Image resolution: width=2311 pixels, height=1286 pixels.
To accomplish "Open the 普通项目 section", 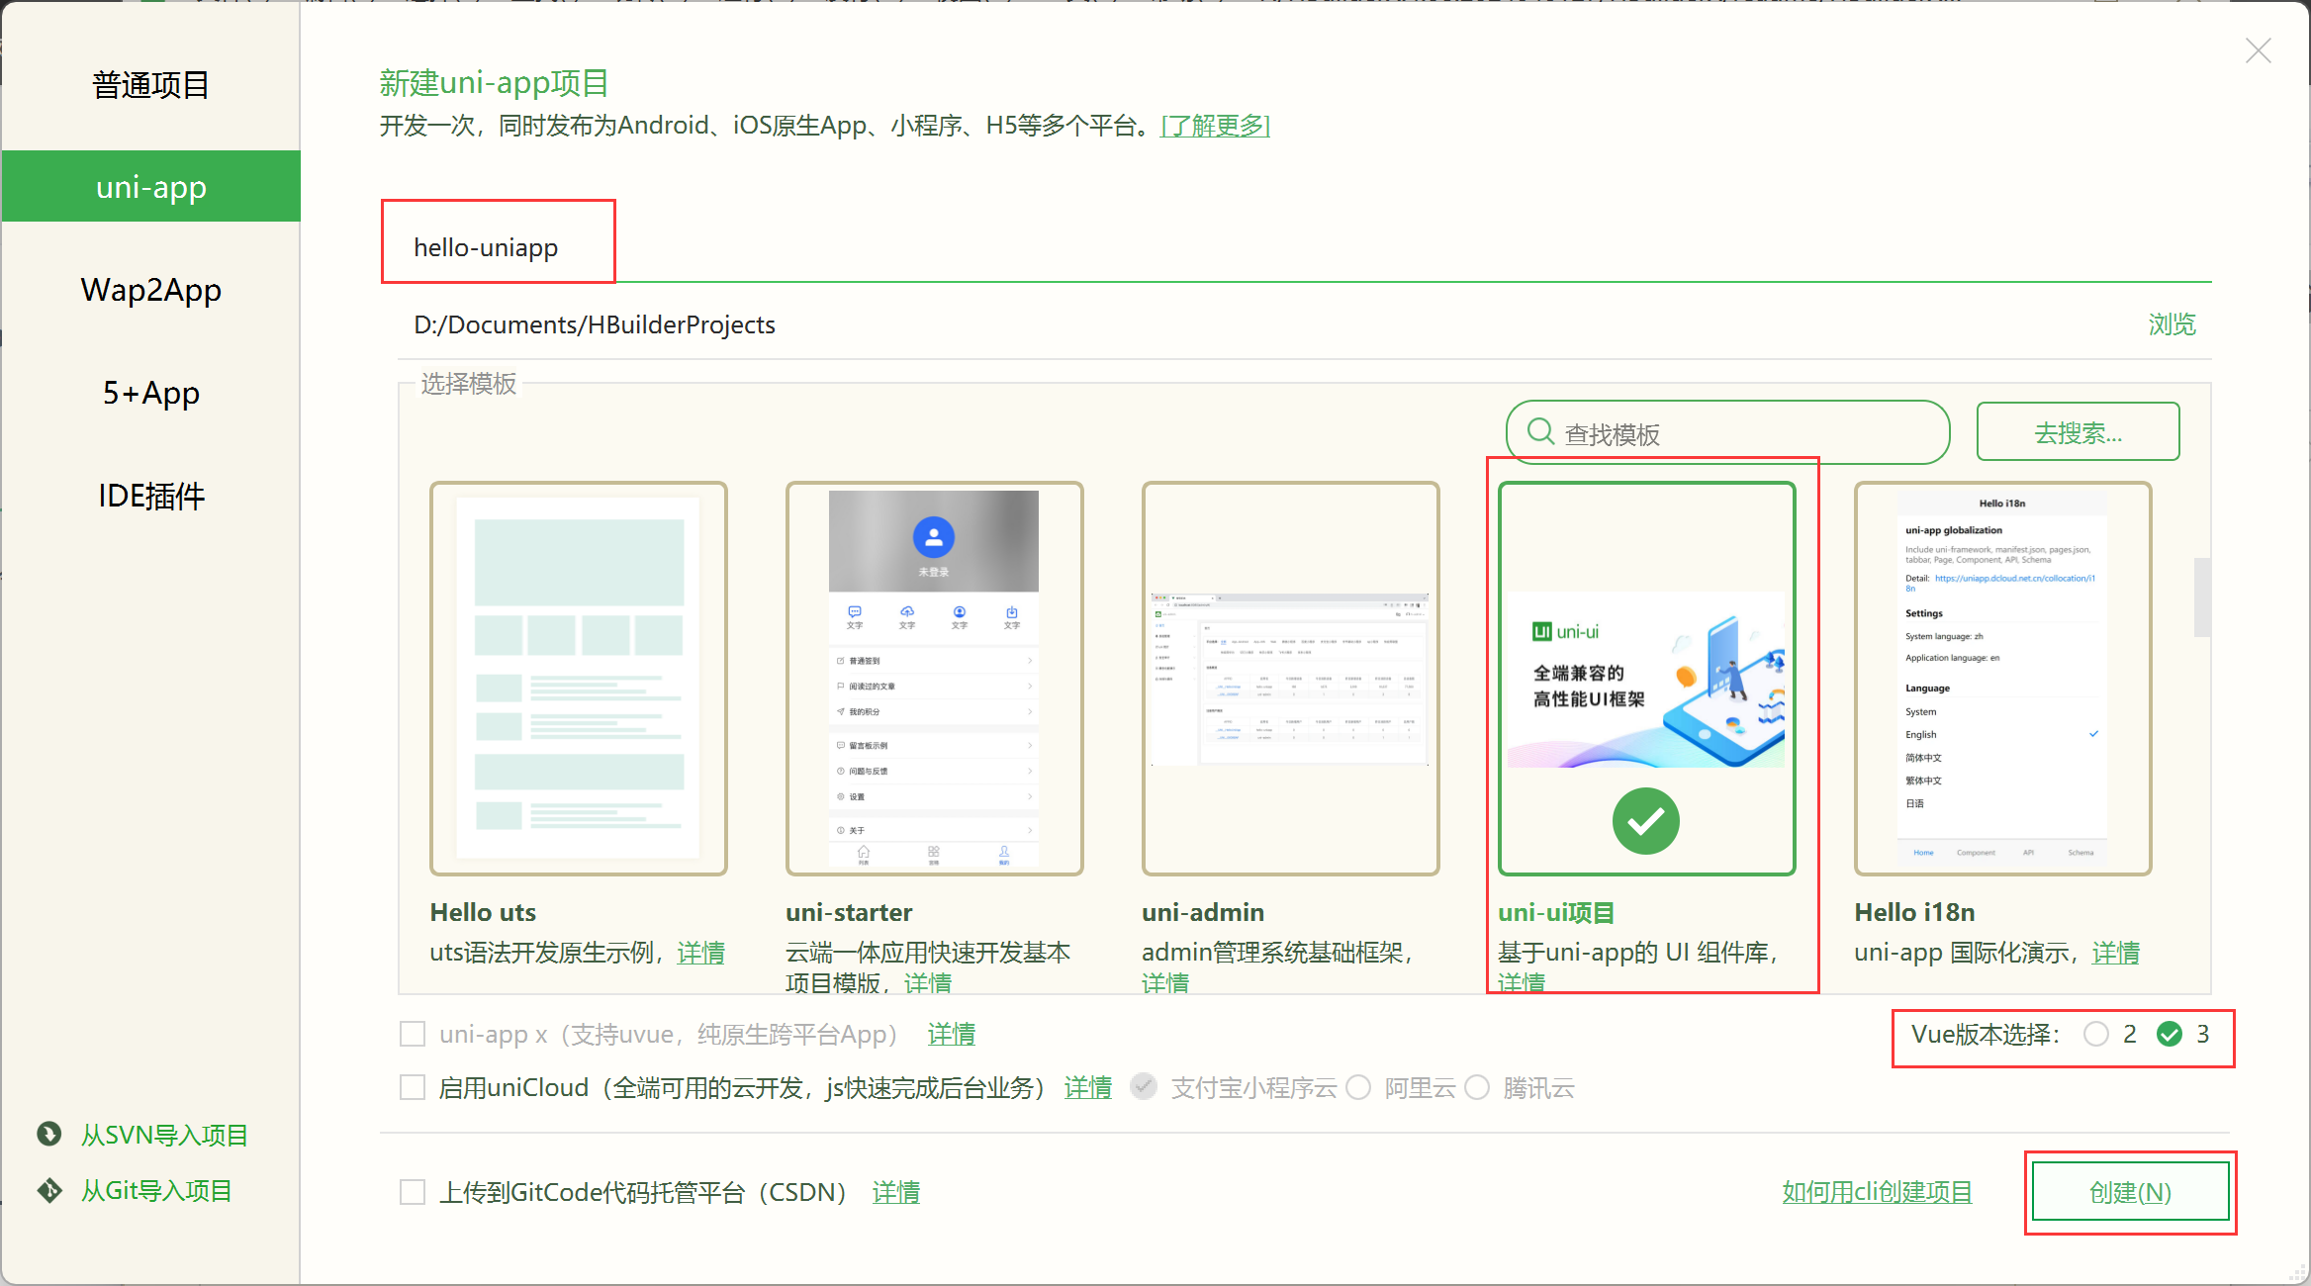I will [150, 85].
